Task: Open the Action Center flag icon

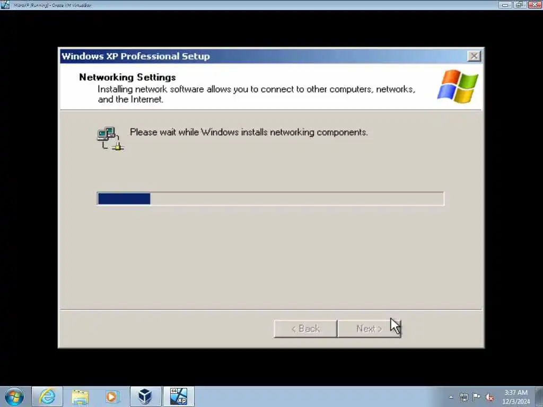Action: click(477, 397)
